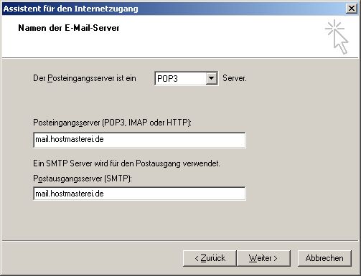Focus the Posteingangsserver input field
361x276 pixels.
[x=139, y=140]
